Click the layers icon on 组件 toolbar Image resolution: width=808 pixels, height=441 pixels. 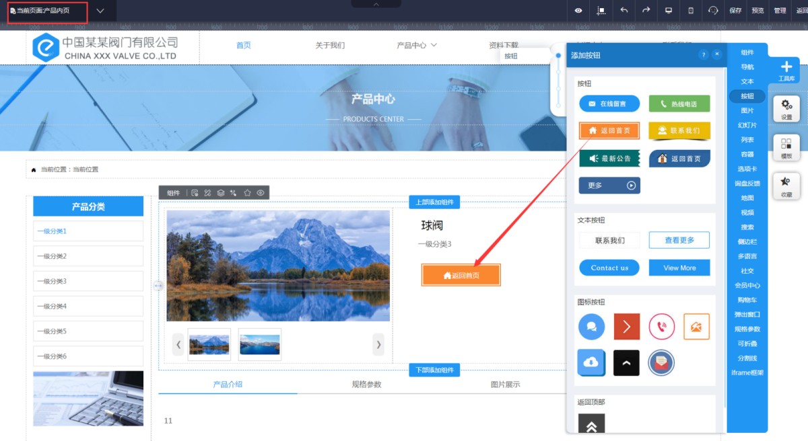pos(221,193)
